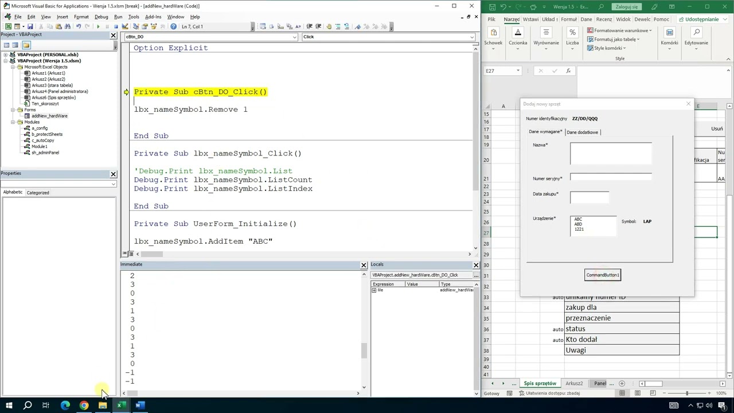This screenshot has height=413, width=734.
Task: Click CommandButton1 on the form
Action: [x=603, y=275]
